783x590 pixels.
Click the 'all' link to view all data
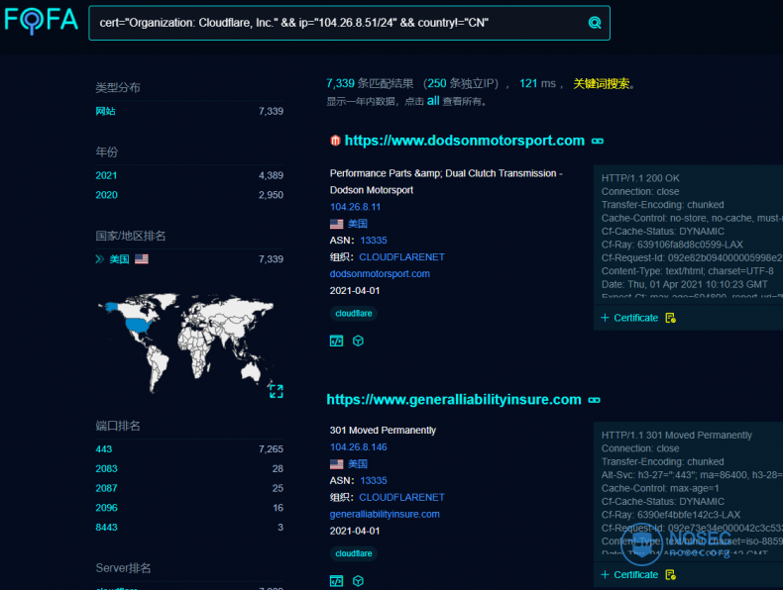coord(433,101)
